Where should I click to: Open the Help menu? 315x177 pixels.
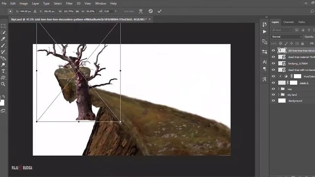point(113,3)
